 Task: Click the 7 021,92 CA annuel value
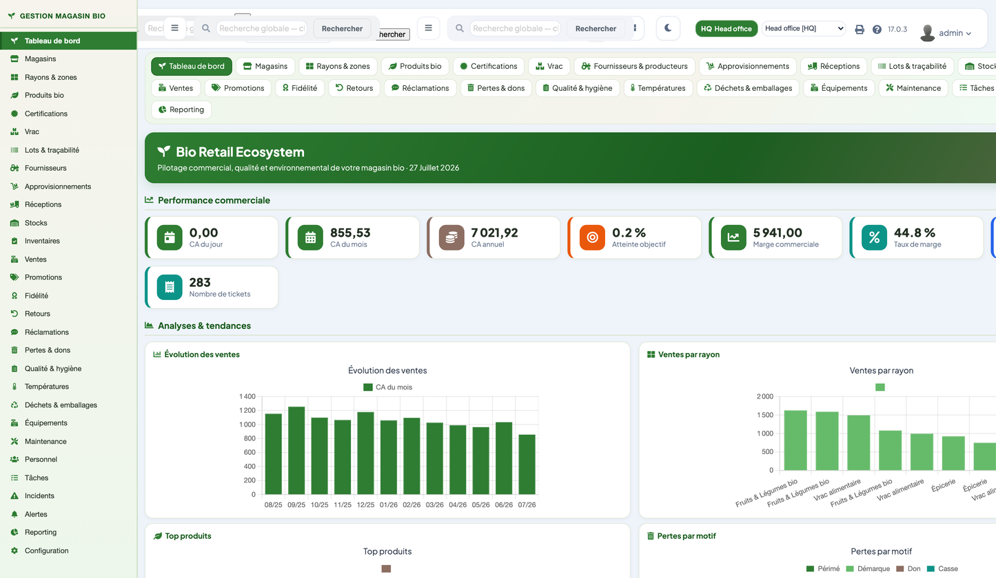tap(495, 233)
